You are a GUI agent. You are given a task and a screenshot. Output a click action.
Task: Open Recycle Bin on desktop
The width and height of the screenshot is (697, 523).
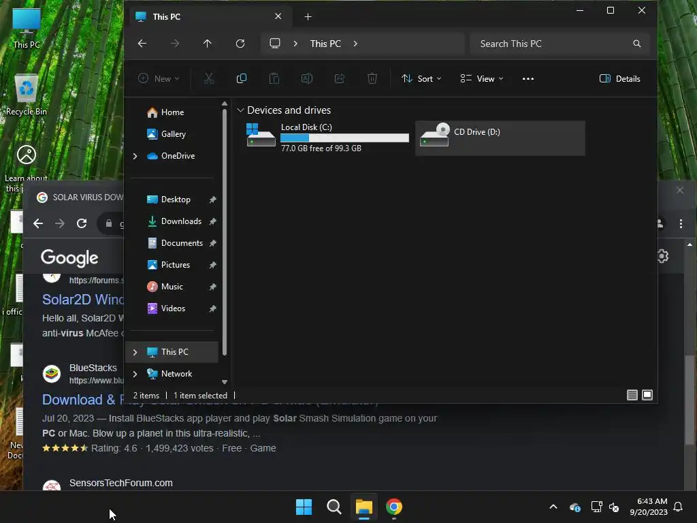[27, 95]
